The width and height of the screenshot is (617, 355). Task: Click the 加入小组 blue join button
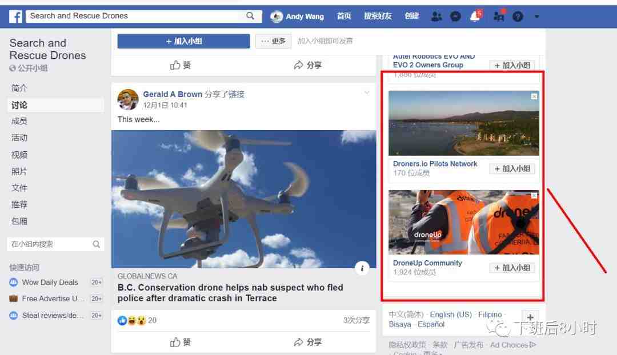(x=183, y=41)
